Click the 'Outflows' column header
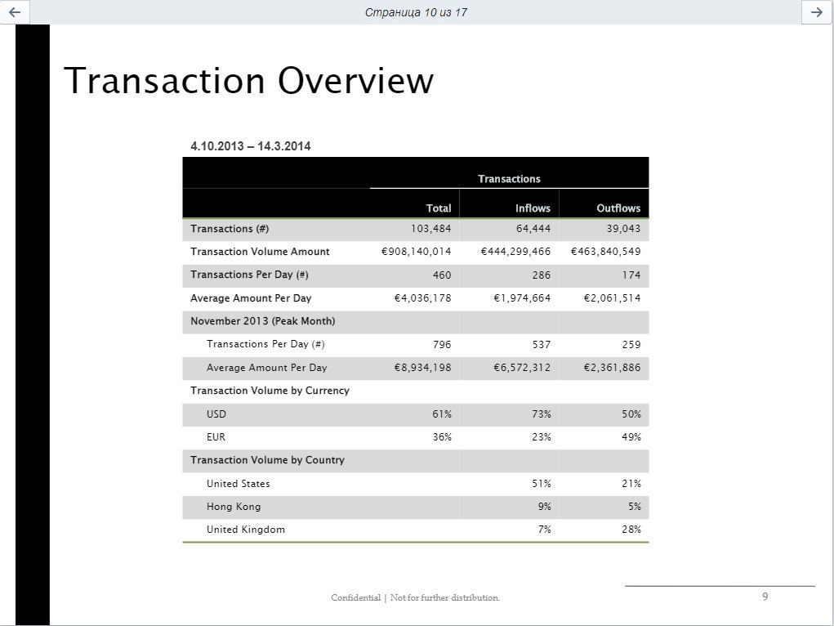Image resolution: width=834 pixels, height=626 pixels. (x=618, y=208)
